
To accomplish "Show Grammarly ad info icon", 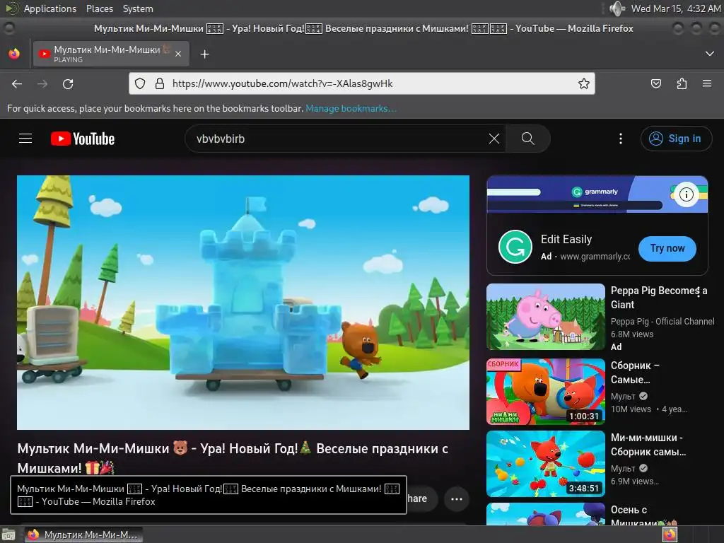I will point(686,194).
